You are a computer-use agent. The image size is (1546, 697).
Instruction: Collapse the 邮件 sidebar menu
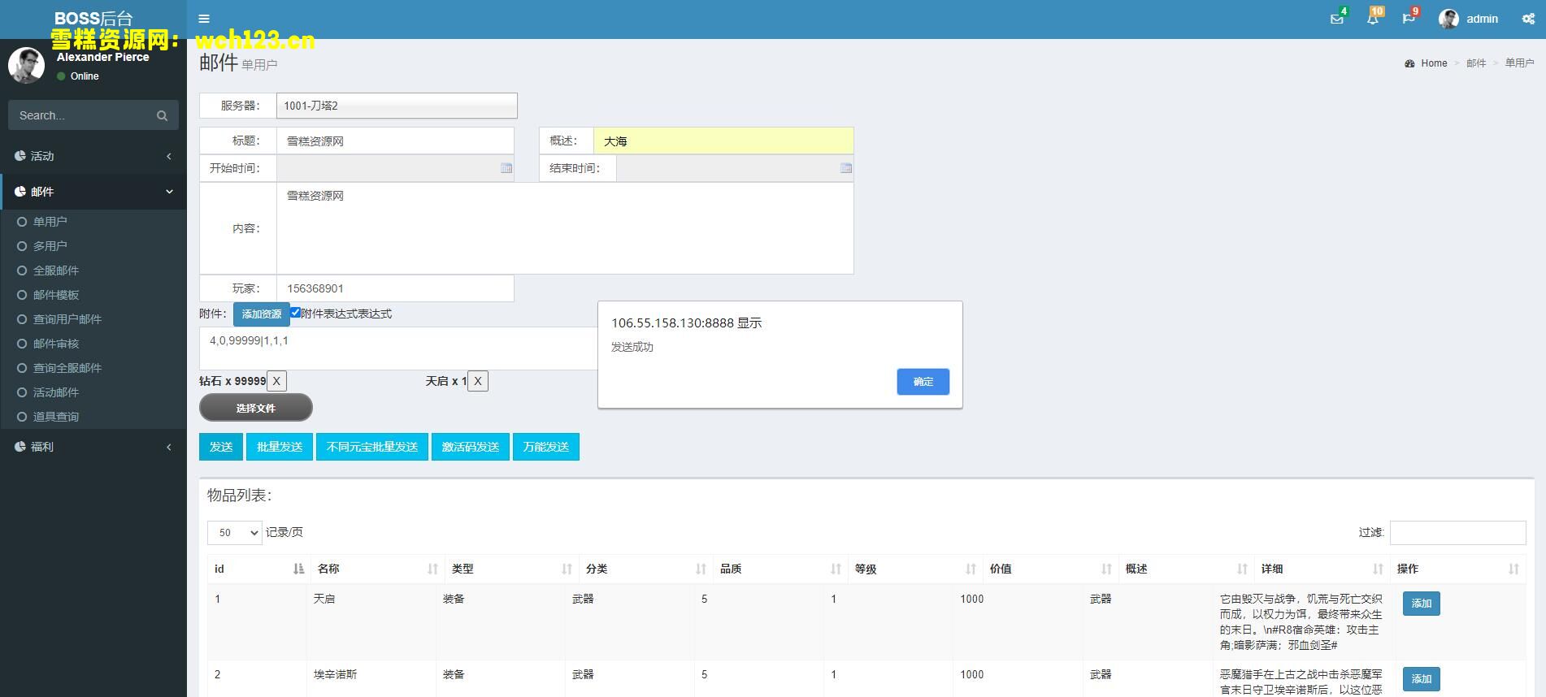point(93,192)
